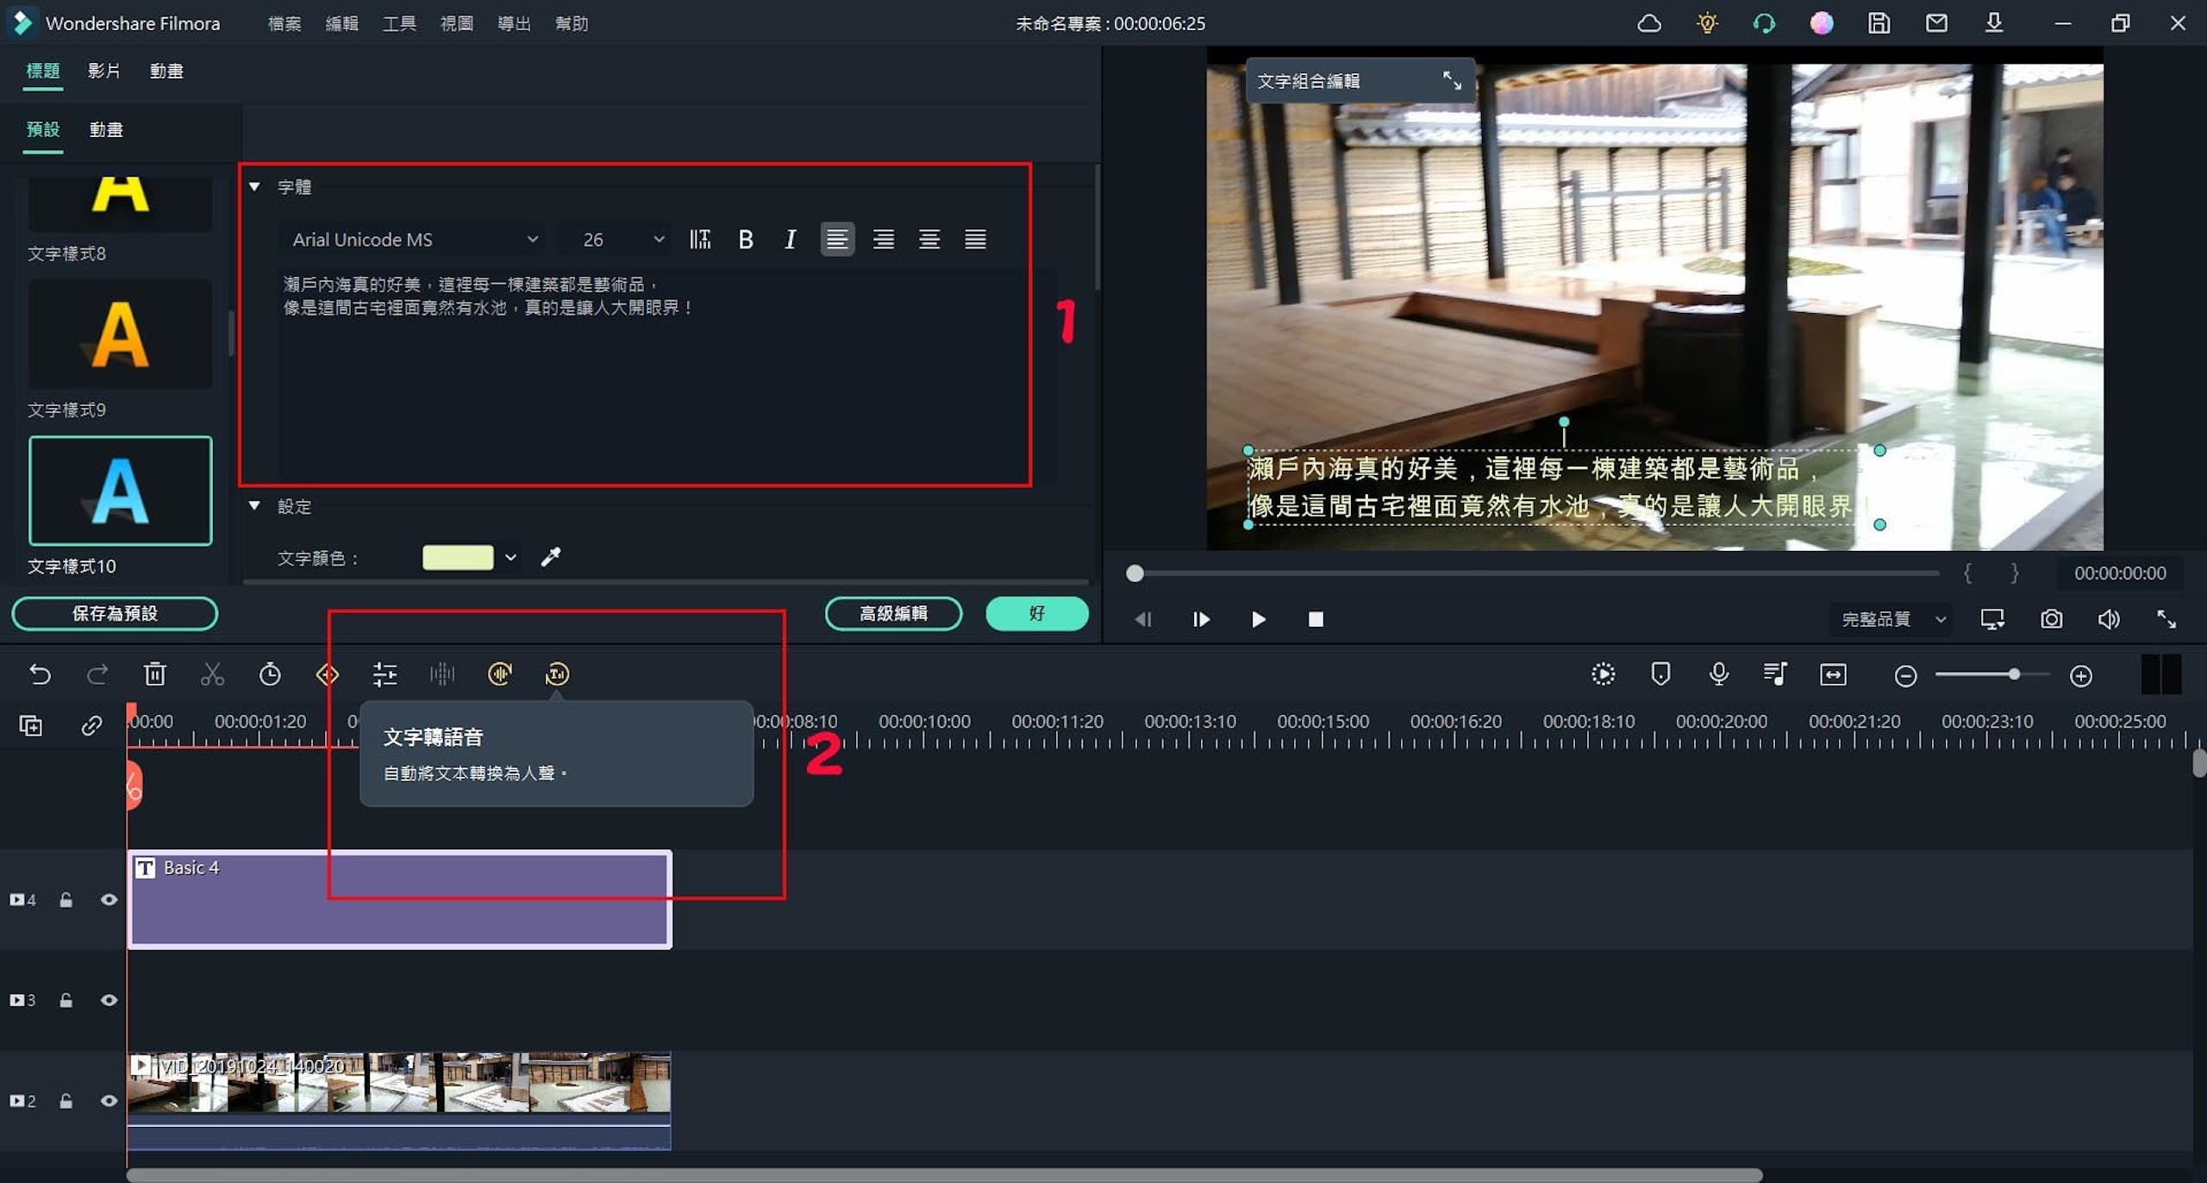
Task: Click the text color swatch
Action: point(458,558)
